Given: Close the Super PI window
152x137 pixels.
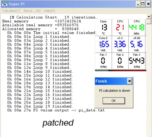Looking at the screenshot, I should (148, 4).
